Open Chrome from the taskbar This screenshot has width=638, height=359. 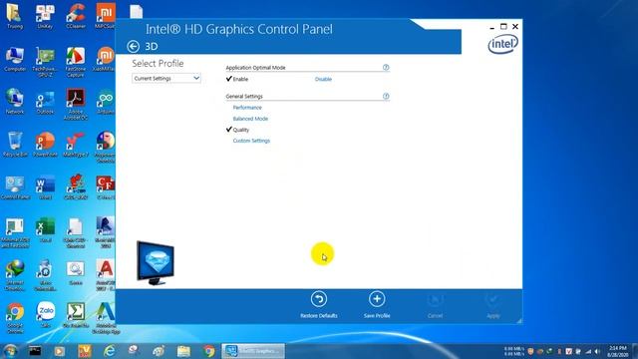(208, 350)
